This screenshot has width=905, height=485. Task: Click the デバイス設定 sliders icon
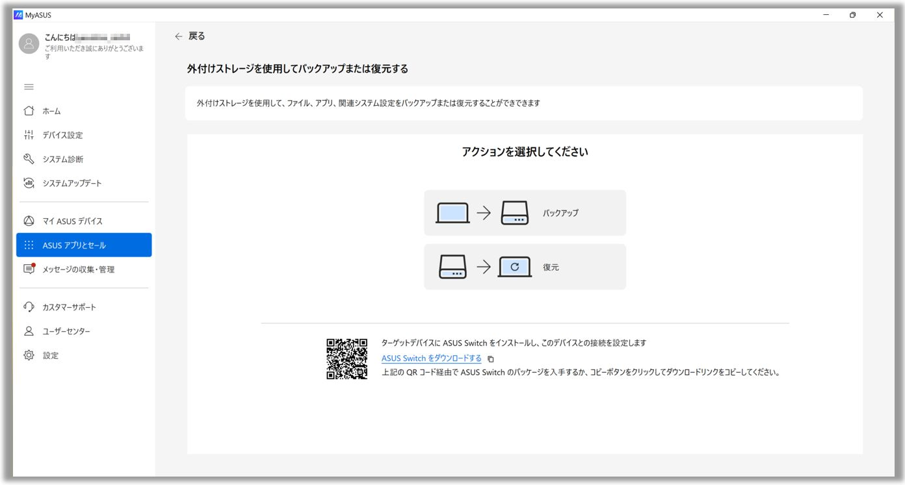pyautogui.click(x=29, y=135)
